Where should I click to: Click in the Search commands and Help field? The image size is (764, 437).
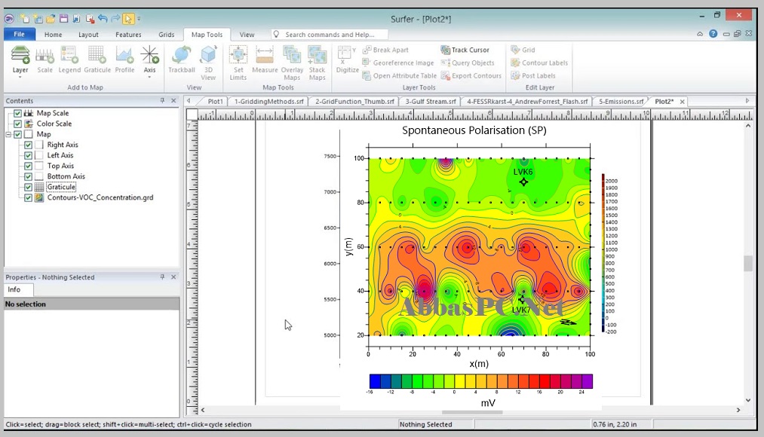pos(330,35)
